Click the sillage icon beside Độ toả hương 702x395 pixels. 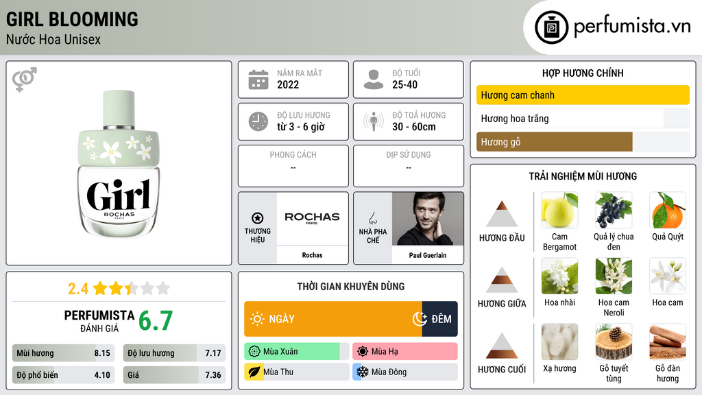[x=374, y=121]
